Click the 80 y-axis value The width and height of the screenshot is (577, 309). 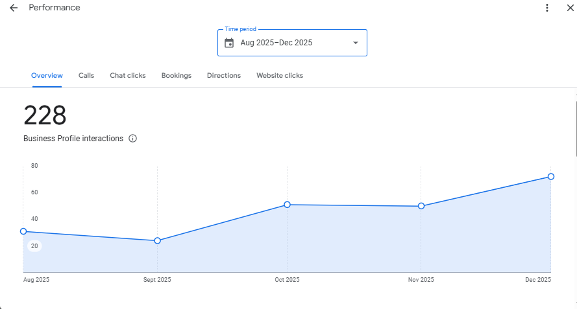(x=34, y=166)
